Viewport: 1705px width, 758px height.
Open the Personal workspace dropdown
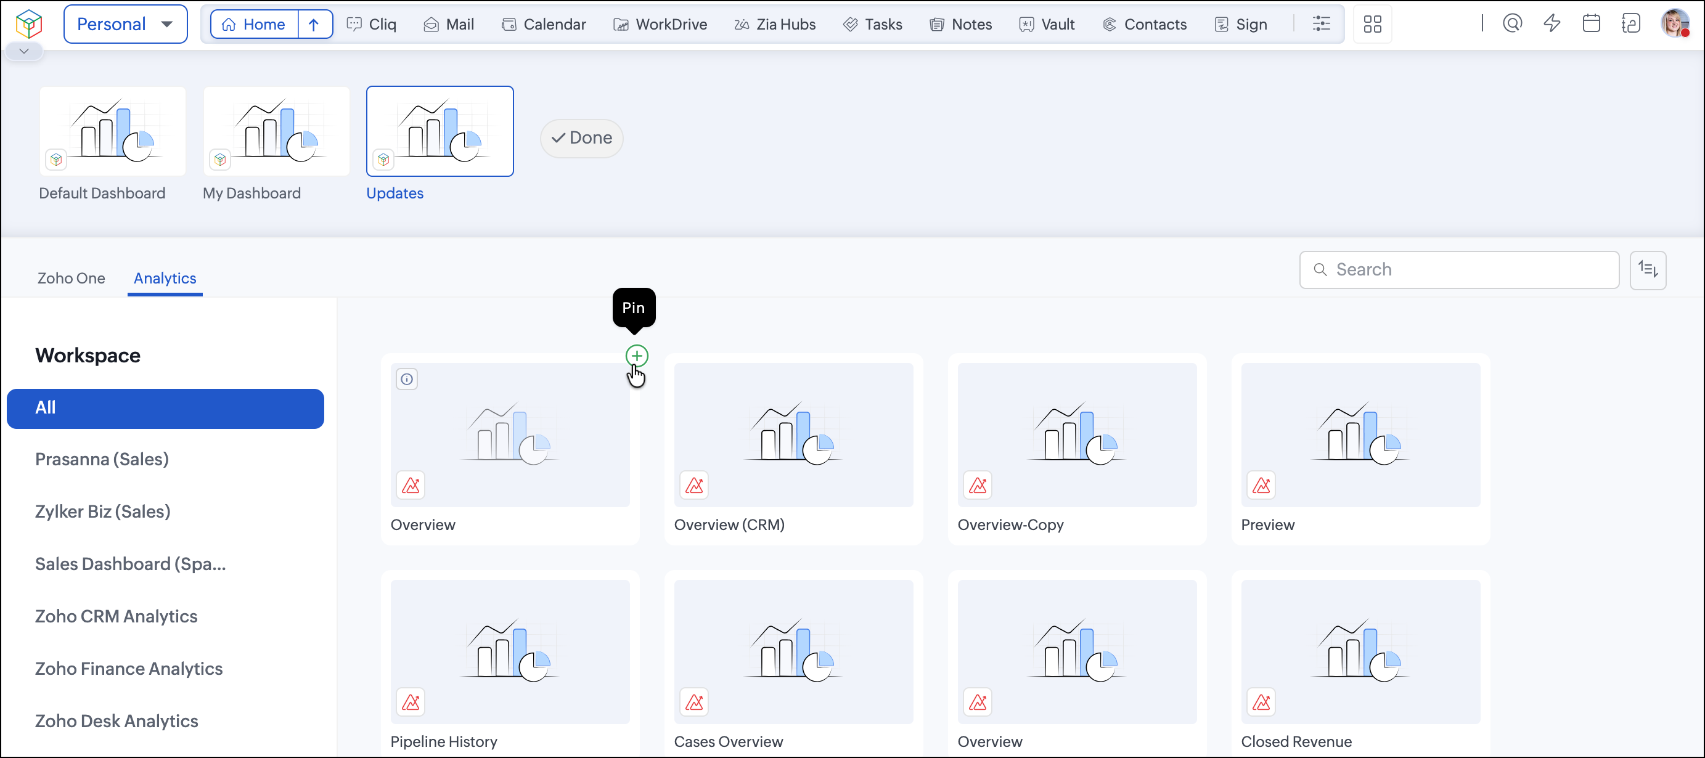(125, 25)
